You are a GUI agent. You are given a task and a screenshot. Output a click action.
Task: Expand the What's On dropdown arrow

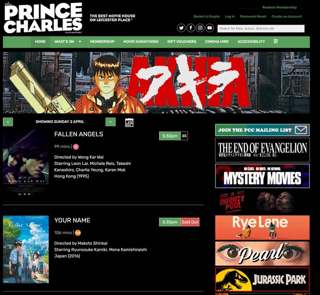tap(80, 41)
